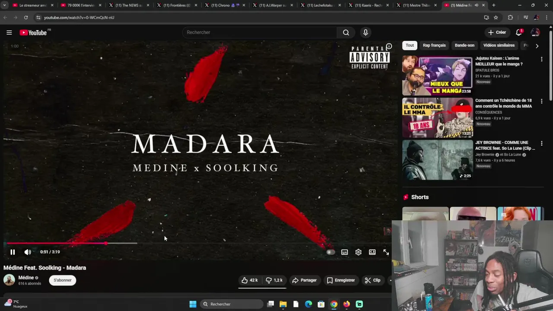The width and height of the screenshot is (553, 311).
Task: Open JEY BROWNIE Comme une actrice title
Action: click(x=505, y=146)
